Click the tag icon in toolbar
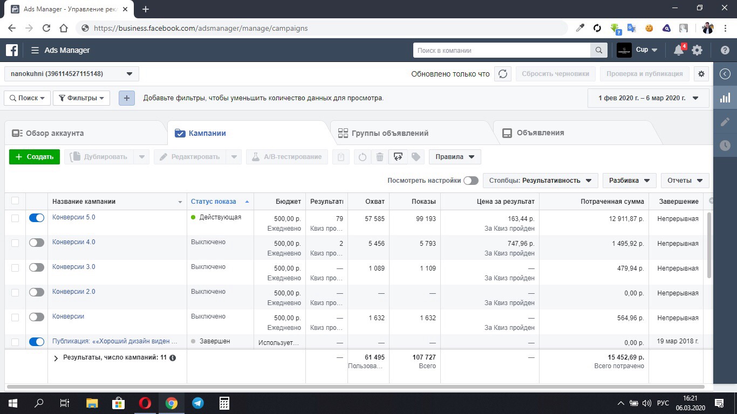This screenshot has height=414, width=737. (415, 157)
